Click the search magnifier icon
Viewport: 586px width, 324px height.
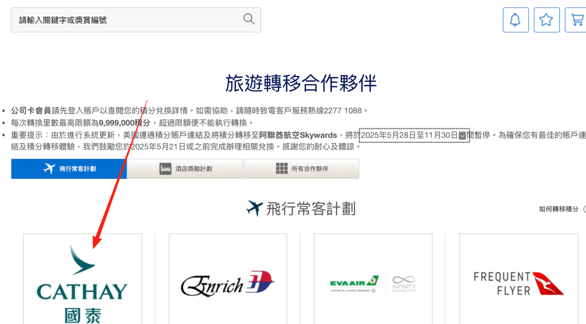click(x=249, y=19)
